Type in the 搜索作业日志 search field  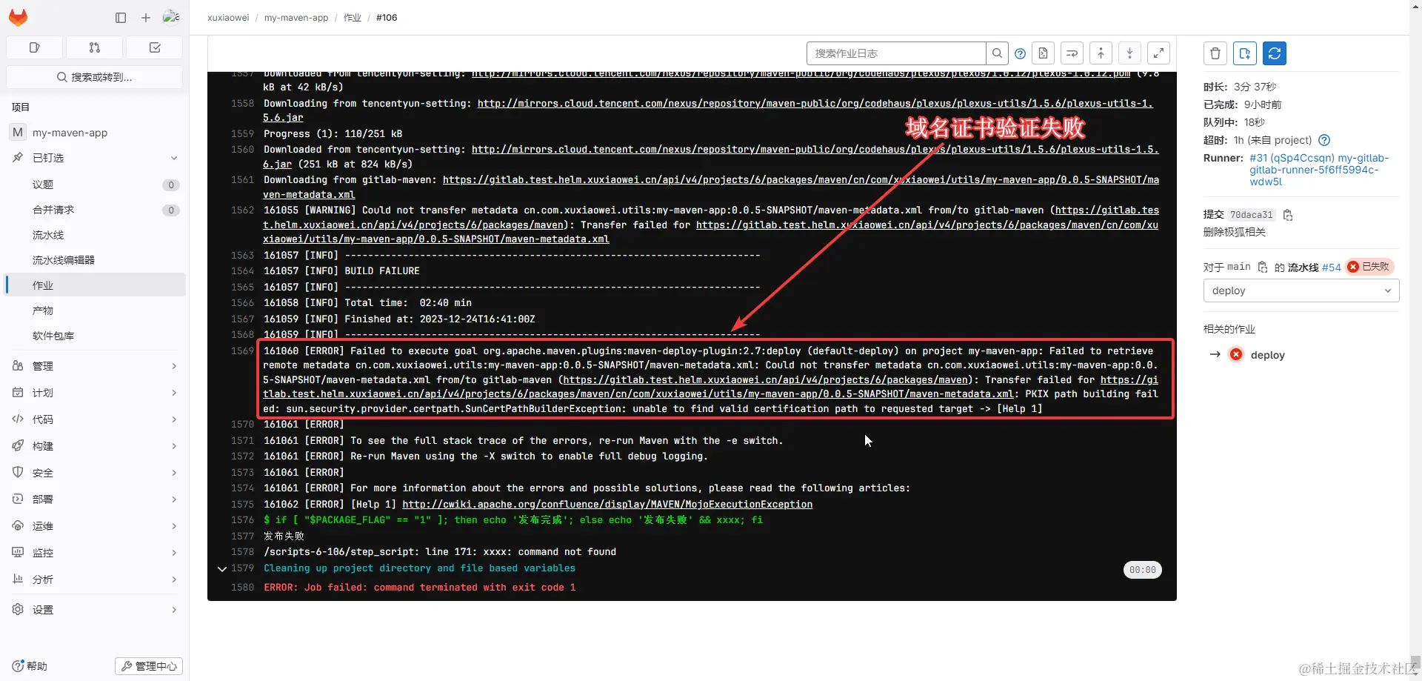coord(895,53)
